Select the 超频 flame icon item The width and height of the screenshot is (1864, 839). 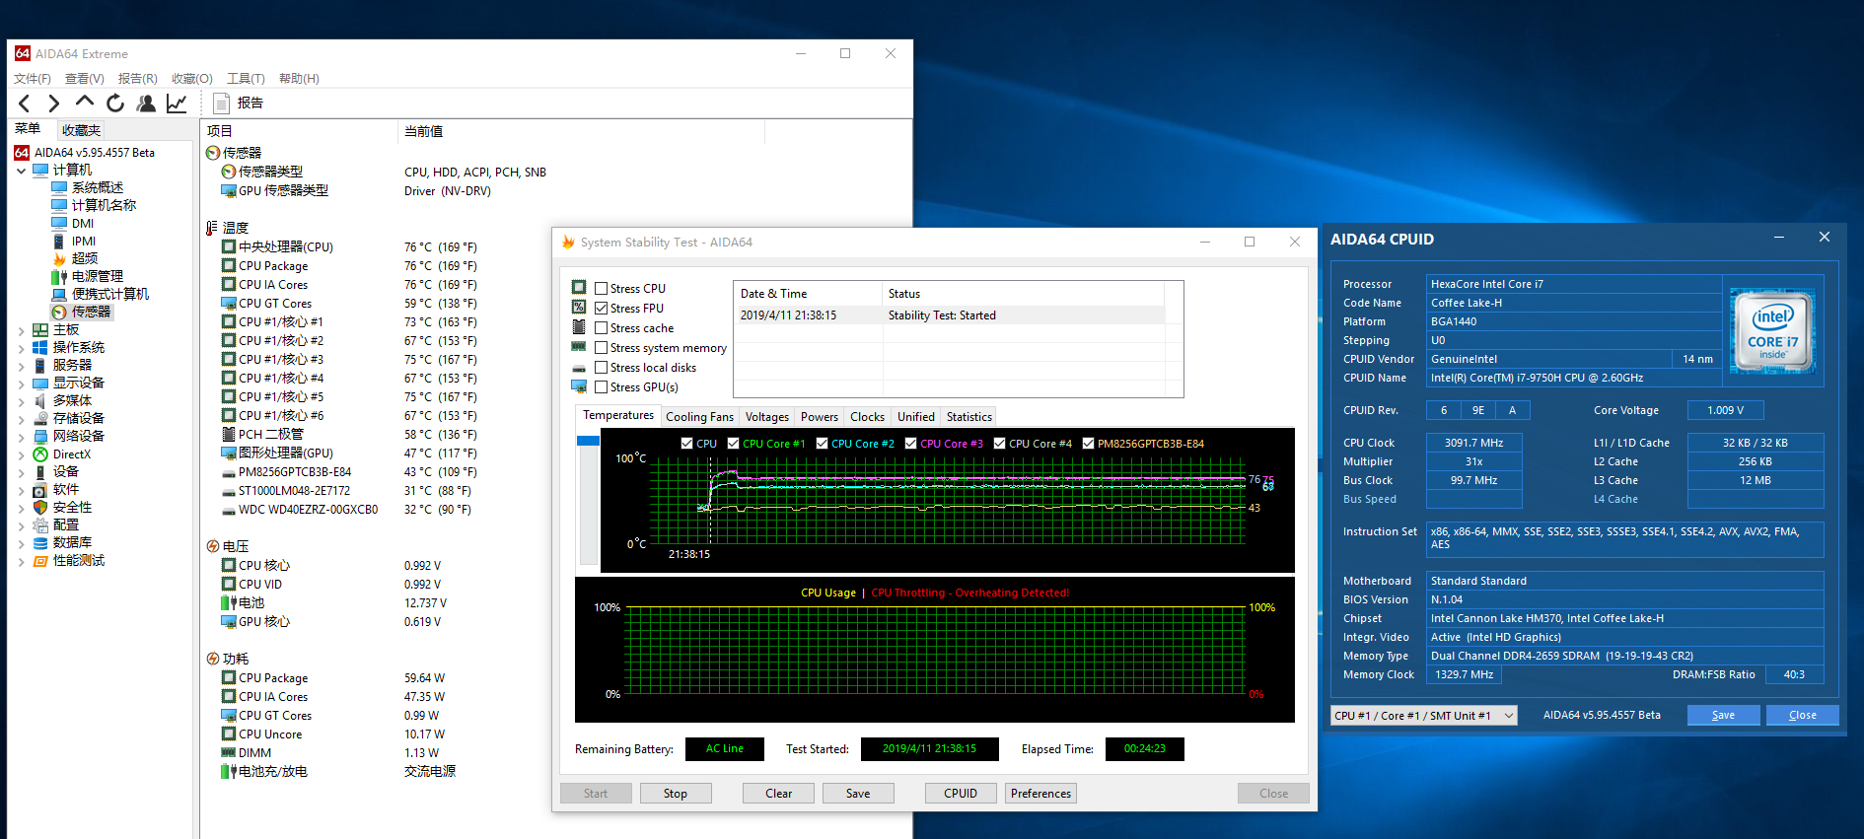[x=59, y=258]
